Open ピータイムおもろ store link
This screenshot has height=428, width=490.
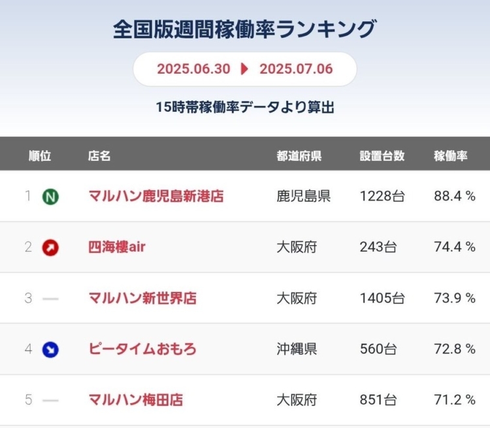(x=142, y=349)
